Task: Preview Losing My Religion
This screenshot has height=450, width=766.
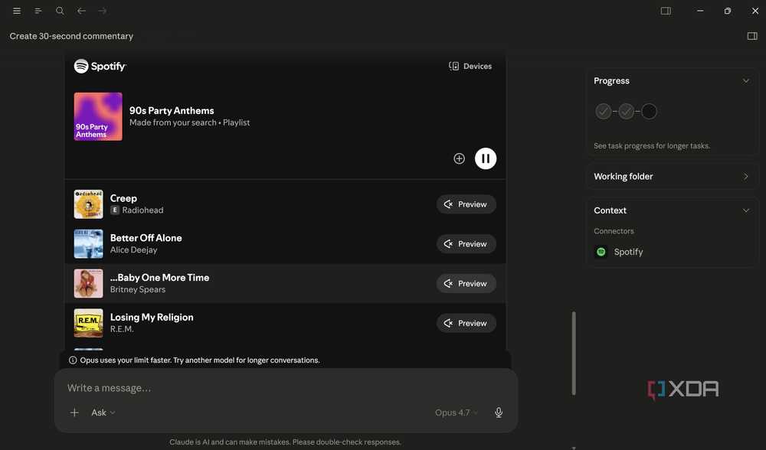Action: click(x=466, y=323)
